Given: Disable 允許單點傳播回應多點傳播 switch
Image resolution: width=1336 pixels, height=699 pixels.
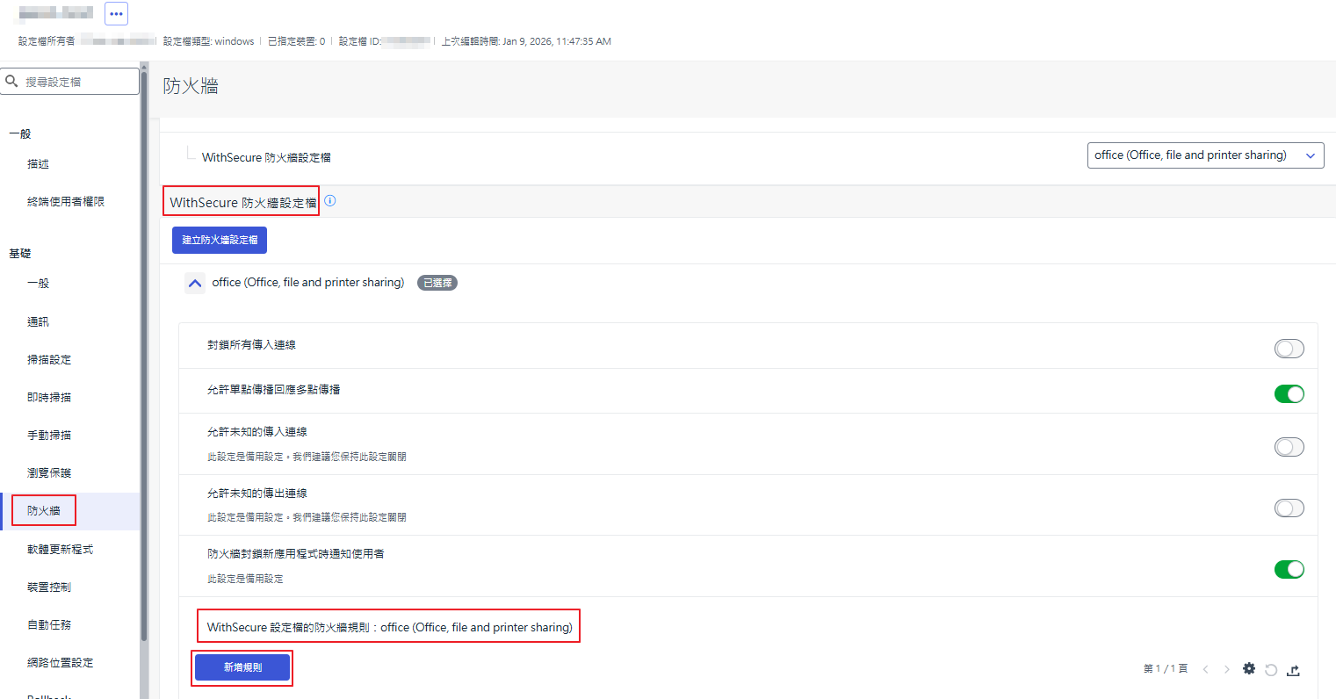Looking at the screenshot, I should (x=1289, y=394).
